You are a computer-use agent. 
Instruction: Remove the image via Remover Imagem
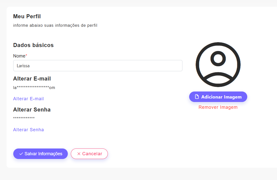[x=218, y=107]
